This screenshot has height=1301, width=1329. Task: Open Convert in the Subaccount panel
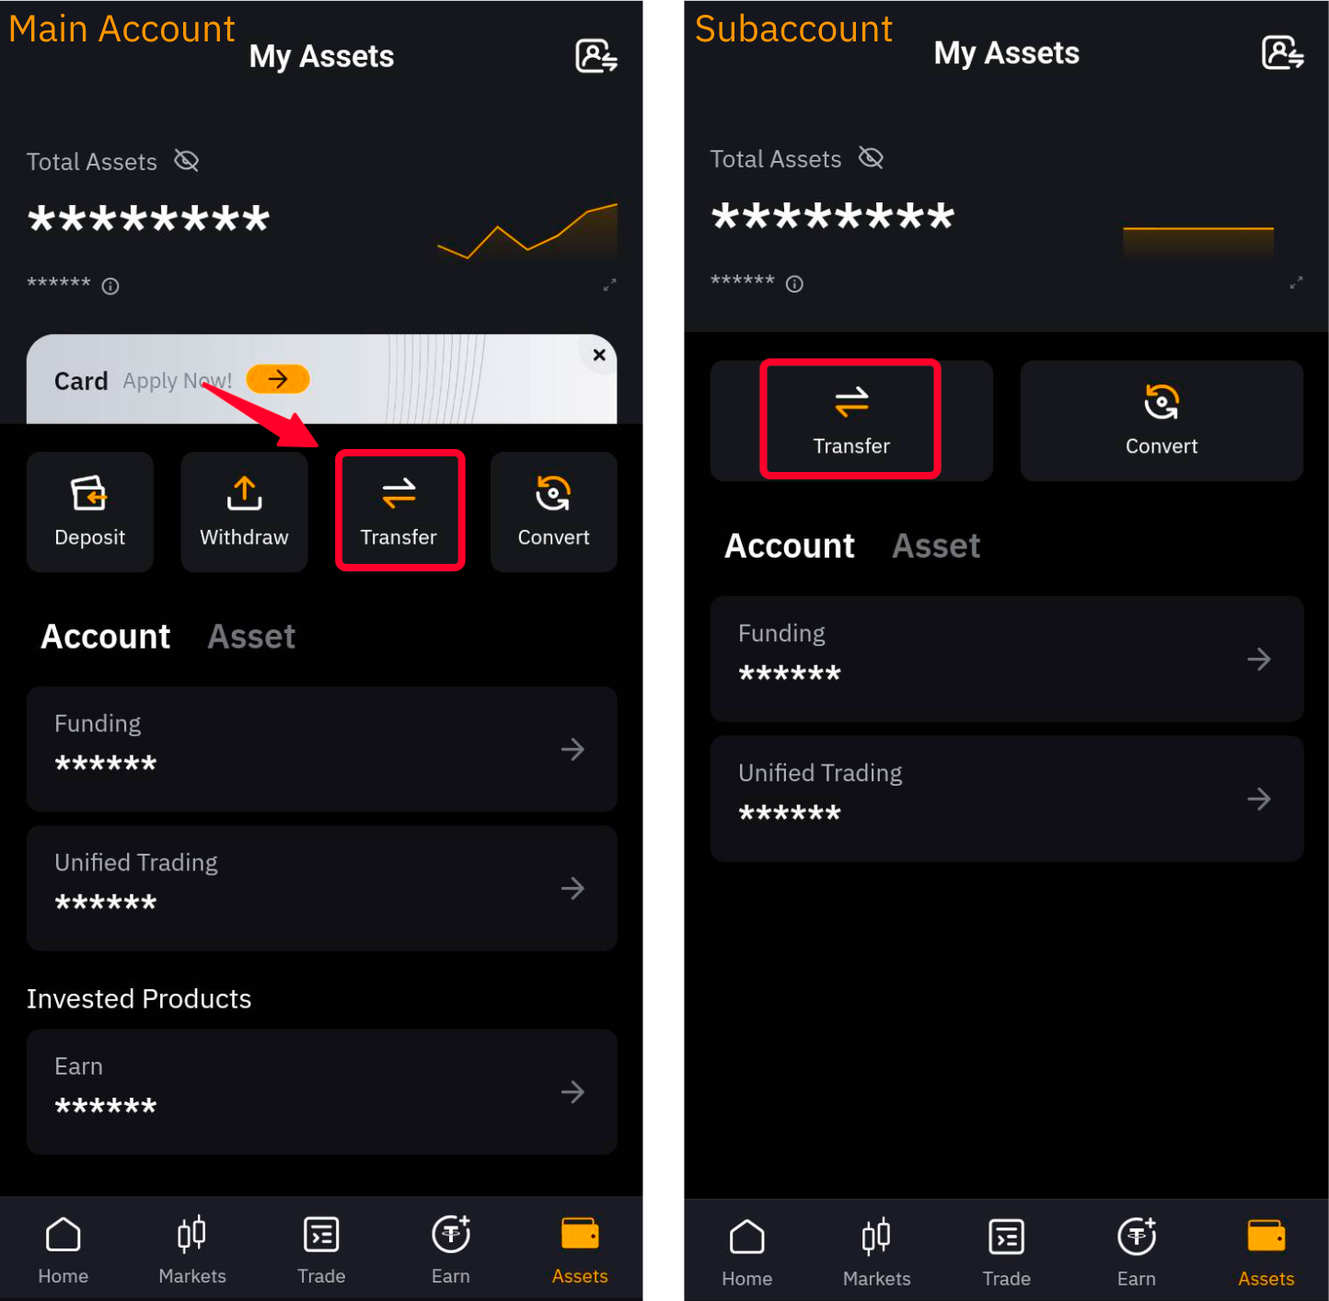click(x=1161, y=420)
